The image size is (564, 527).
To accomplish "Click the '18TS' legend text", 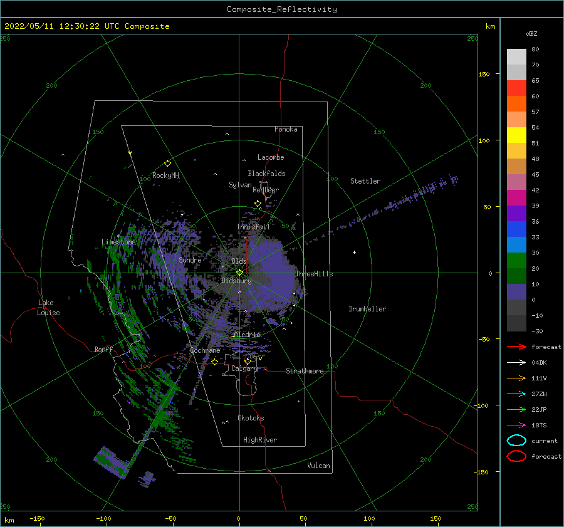I will coord(539,425).
